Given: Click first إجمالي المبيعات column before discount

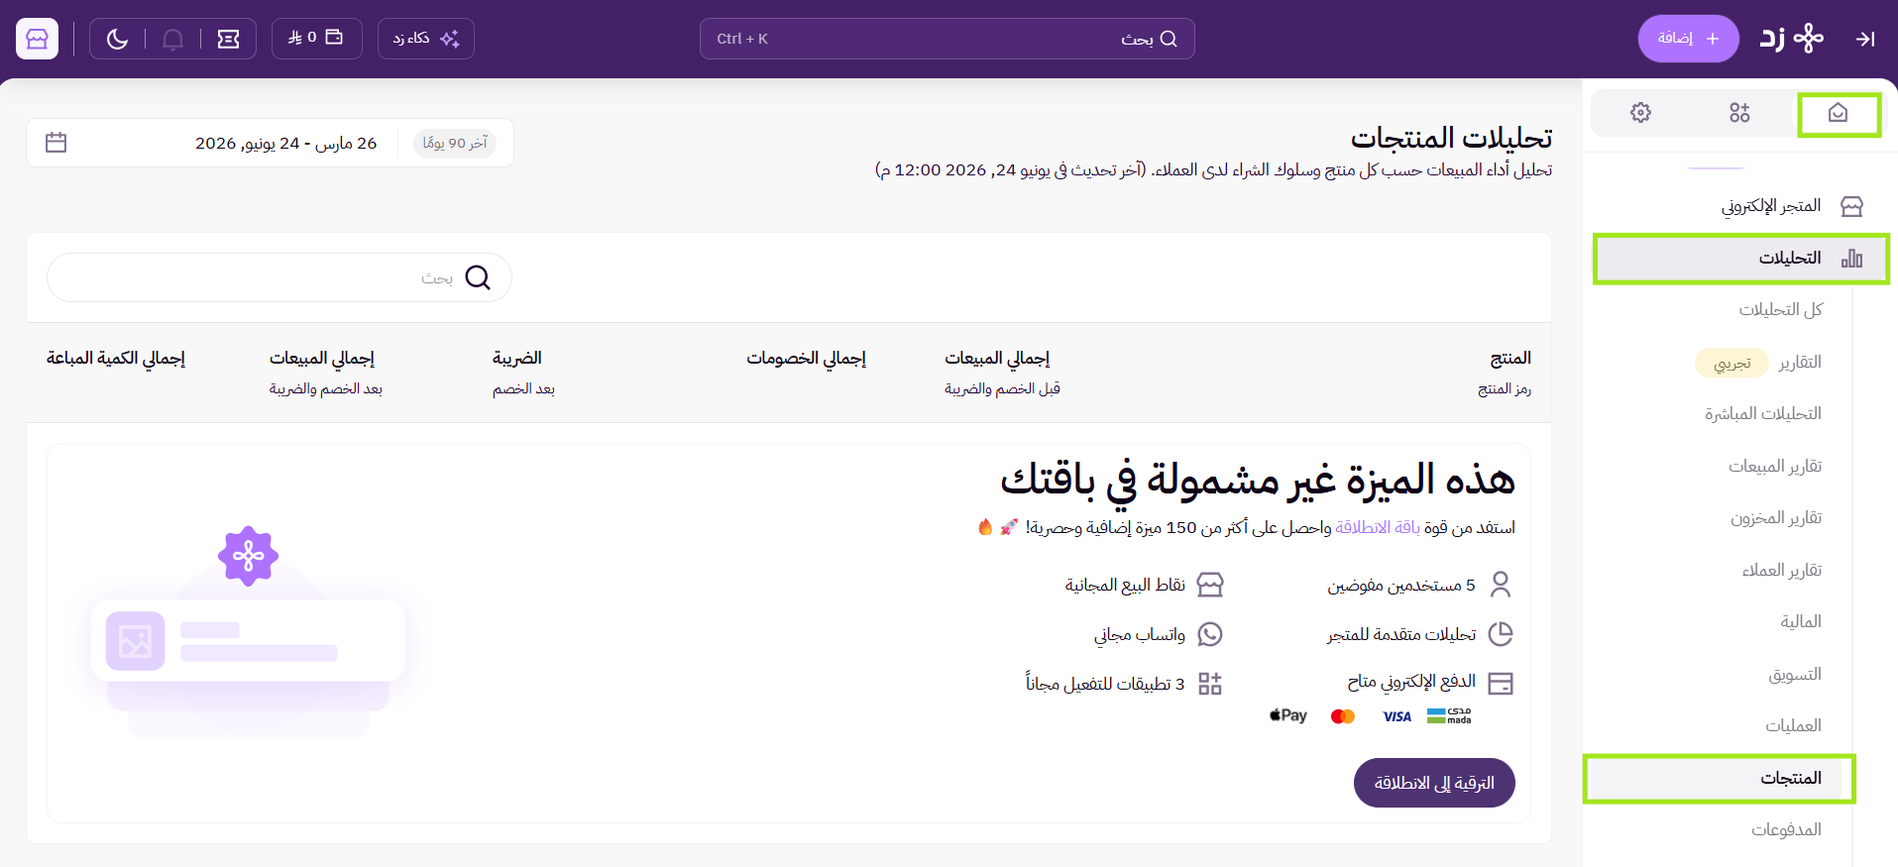Looking at the screenshot, I should [997, 358].
